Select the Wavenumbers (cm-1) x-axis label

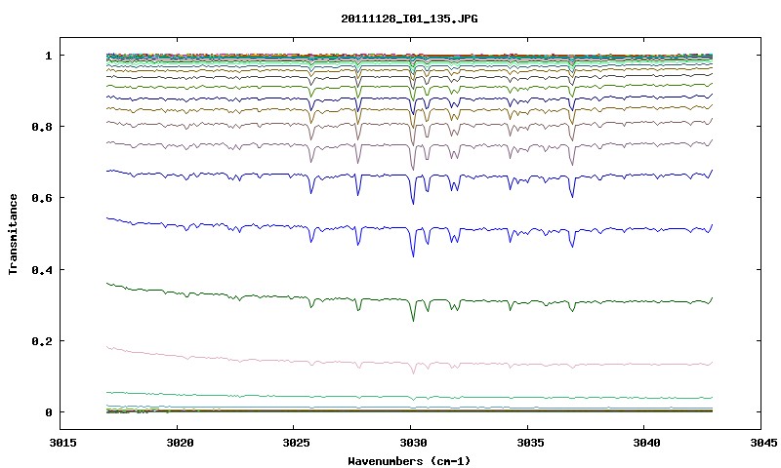409,461
